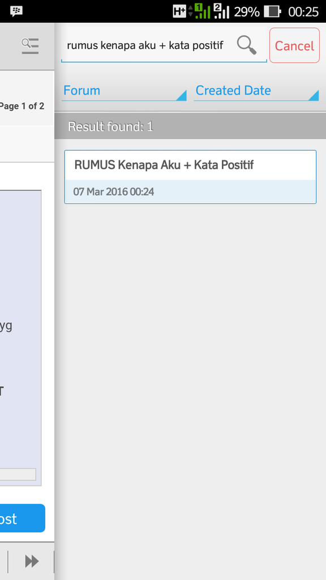Tap the battery icon in status bar

(x=272, y=12)
